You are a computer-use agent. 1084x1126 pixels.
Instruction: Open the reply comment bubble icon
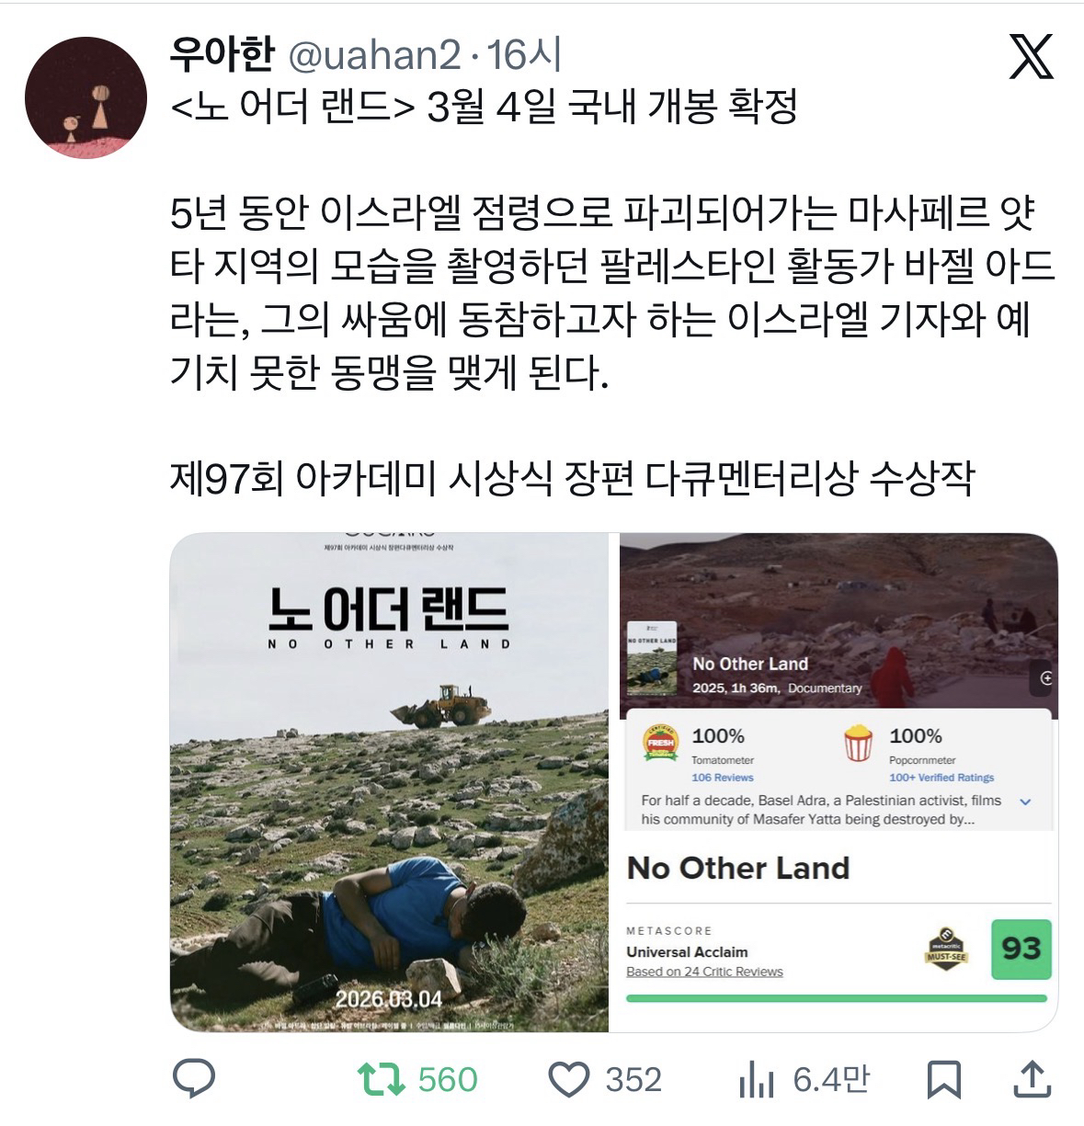[194, 1079]
